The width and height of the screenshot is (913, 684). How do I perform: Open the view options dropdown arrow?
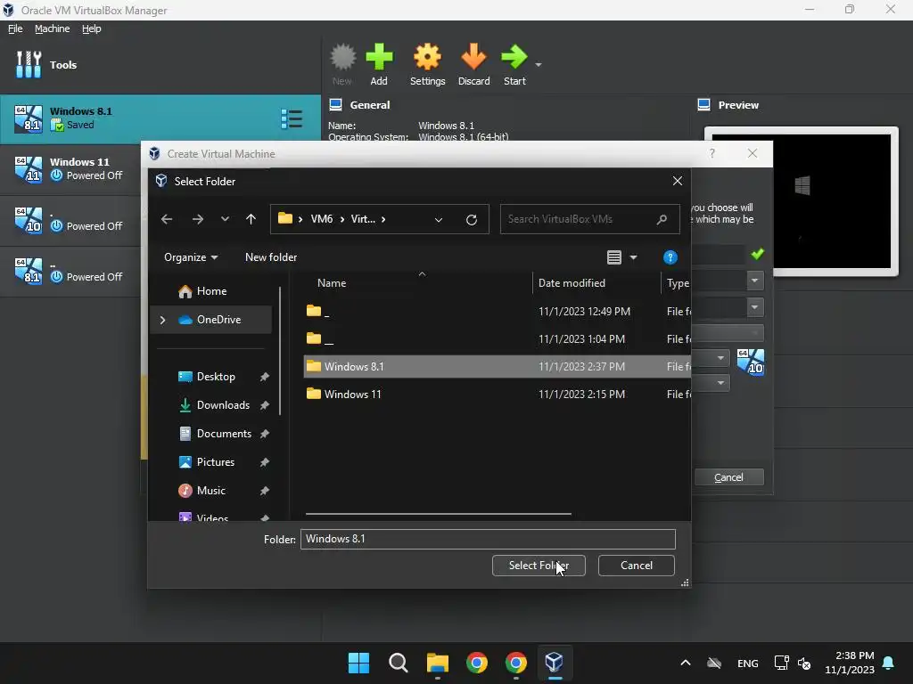(634, 257)
